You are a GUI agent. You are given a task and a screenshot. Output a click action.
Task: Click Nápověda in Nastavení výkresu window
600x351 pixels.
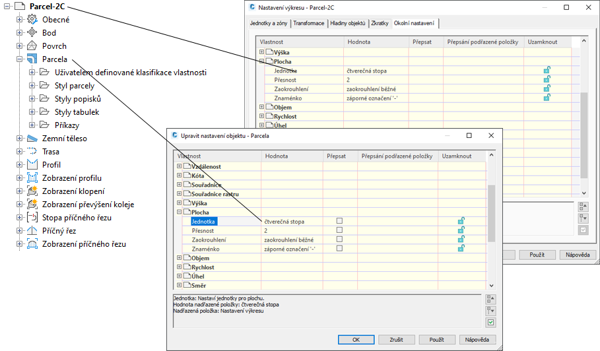coord(578,255)
